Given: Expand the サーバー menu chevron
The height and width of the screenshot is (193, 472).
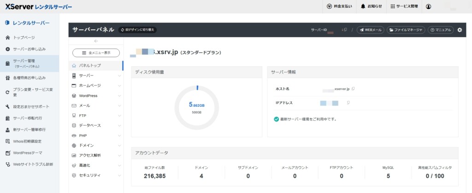Looking at the screenshot, I should point(119,76).
